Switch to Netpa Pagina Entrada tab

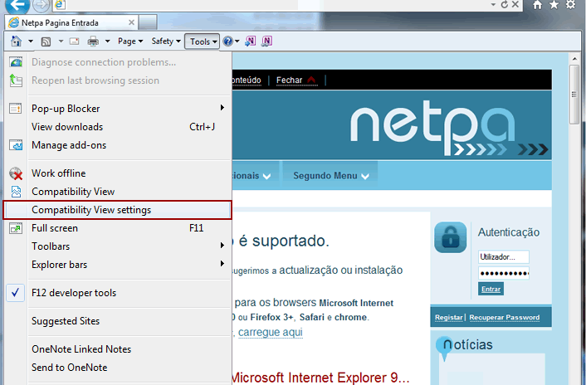coord(71,22)
